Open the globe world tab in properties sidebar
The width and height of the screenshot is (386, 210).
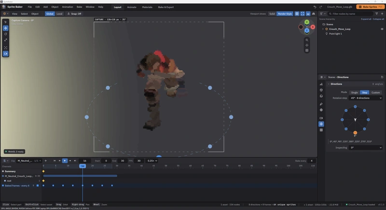(x=321, y=110)
